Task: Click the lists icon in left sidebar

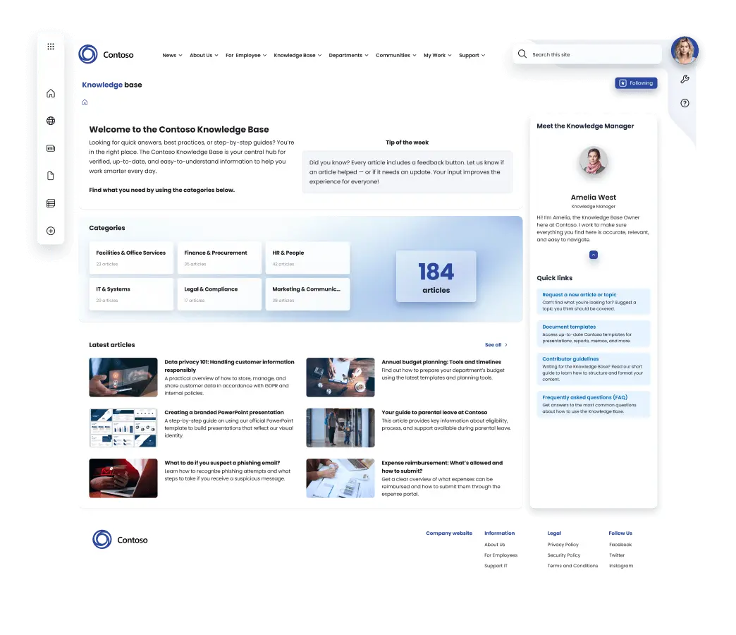Action: [51, 203]
